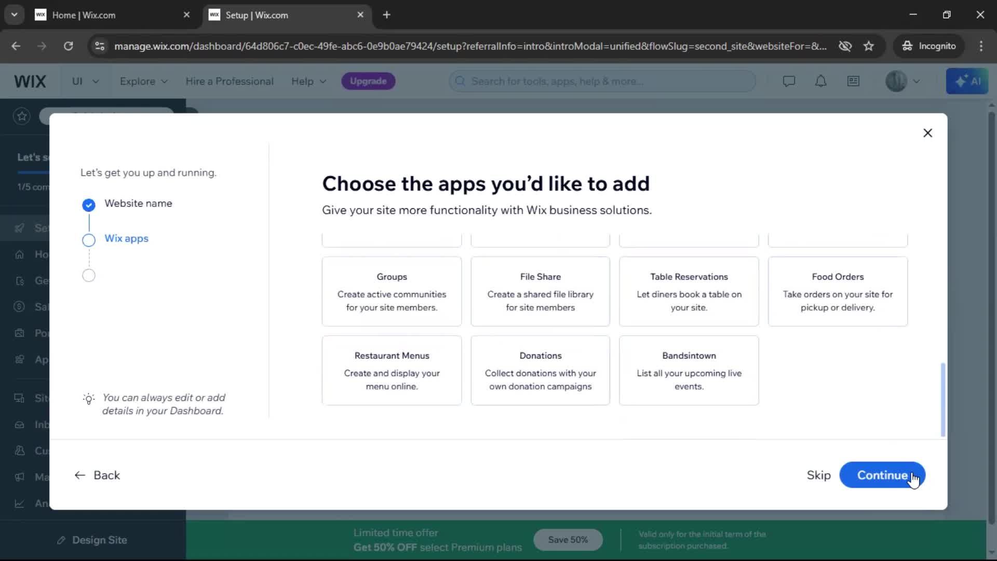Go back in browser history
Image resolution: width=997 pixels, height=561 pixels.
(x=16, y=46)
